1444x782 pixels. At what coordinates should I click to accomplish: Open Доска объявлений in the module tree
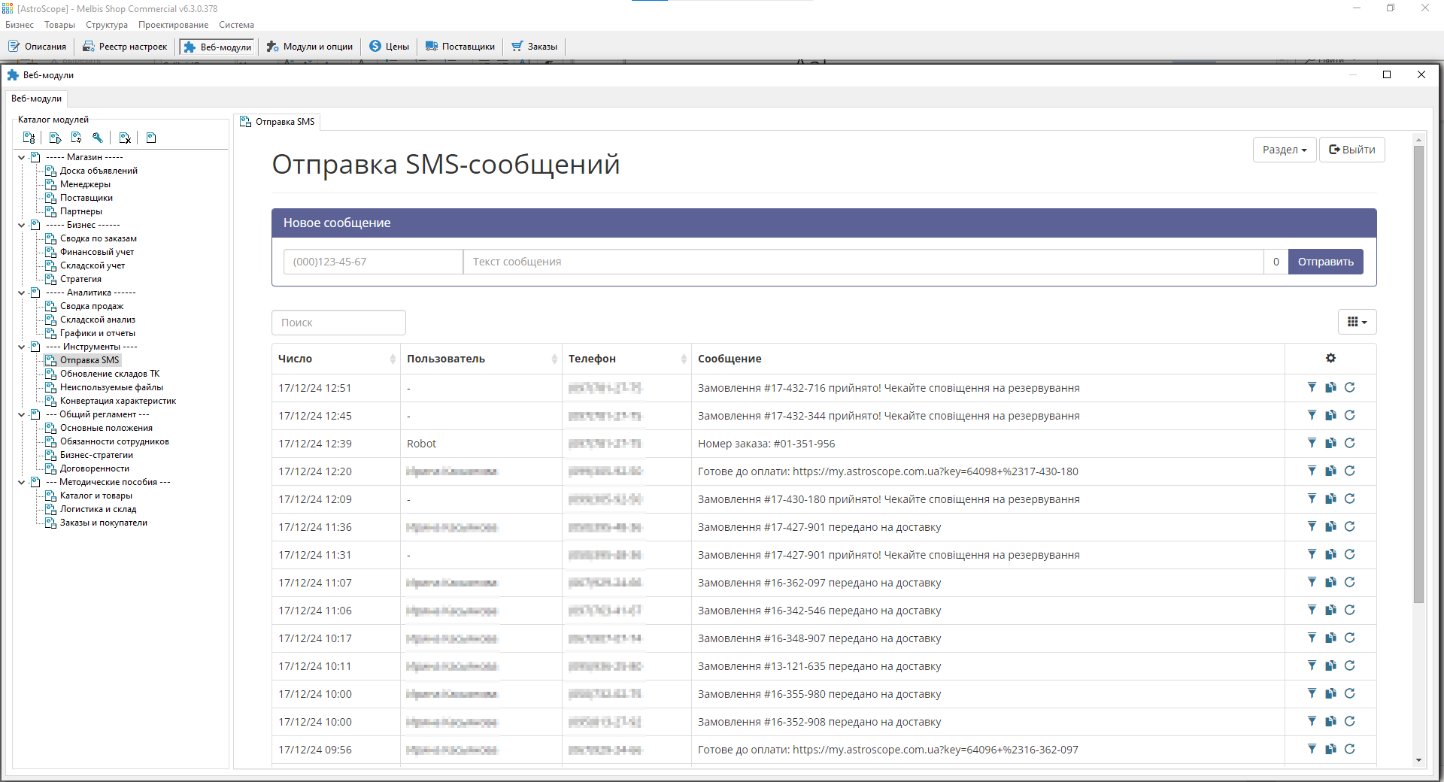point(99,171)
